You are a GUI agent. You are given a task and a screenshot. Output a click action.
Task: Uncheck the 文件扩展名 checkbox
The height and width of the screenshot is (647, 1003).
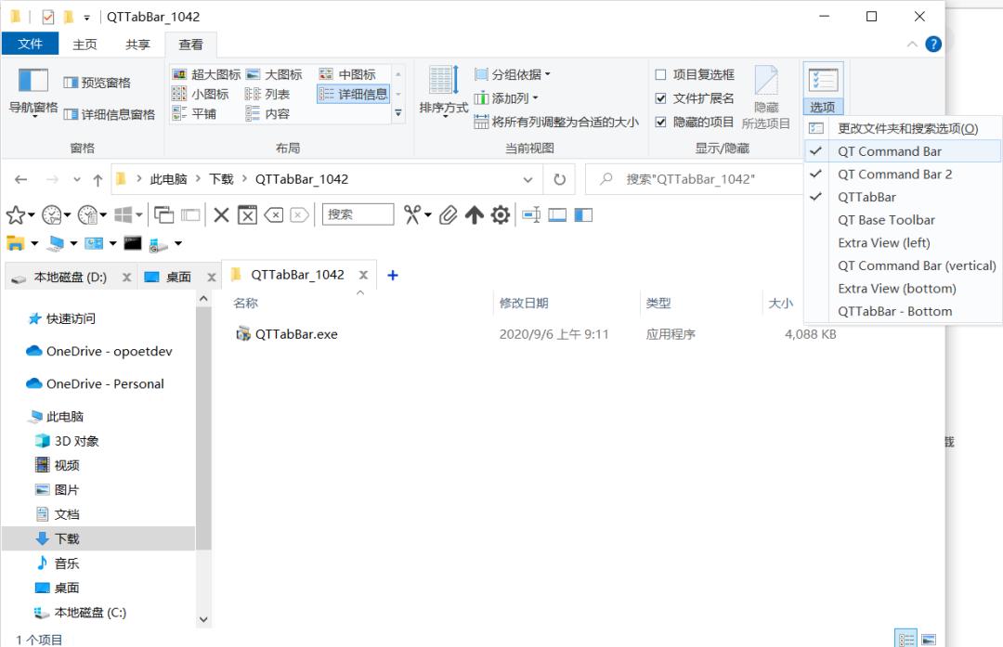(660, 98)
